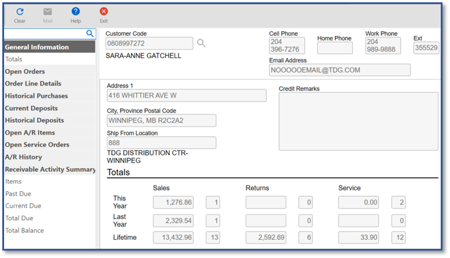The width and height of the screenshot is (450, 258).
Task: Click Lifetime service count 12
Action: click(398, 237)
